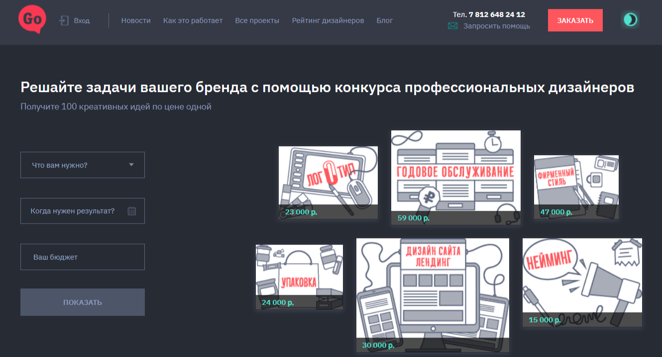Click the Вход login link
The image size is (662, 357).
(x=82, y=20)
